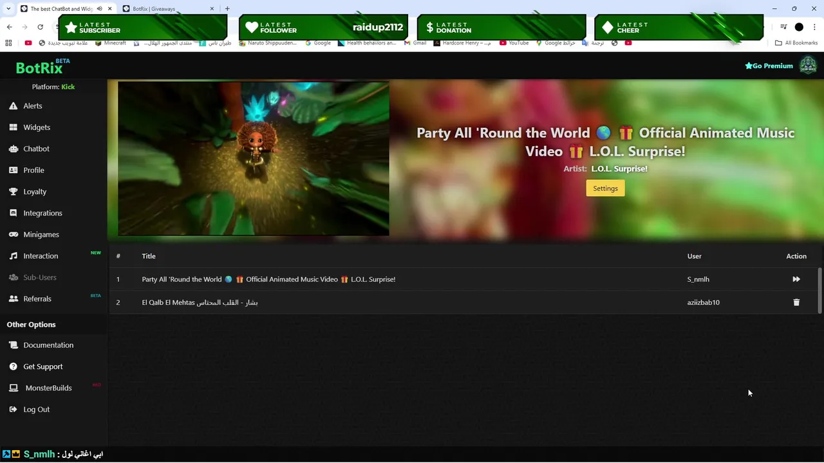Click the Action column header
The height and width of the screenshot is (463, 824).
click(796, 256)
